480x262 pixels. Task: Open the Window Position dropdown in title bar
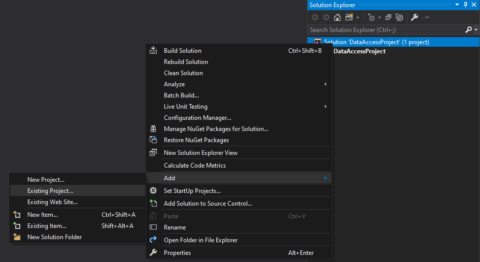[x=457, y=5]
